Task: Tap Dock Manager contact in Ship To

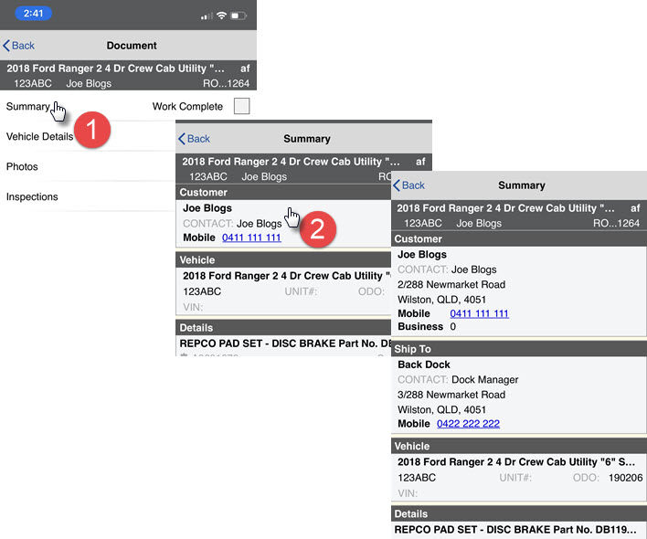Action: pyautogui.click(x=485, y=379)
